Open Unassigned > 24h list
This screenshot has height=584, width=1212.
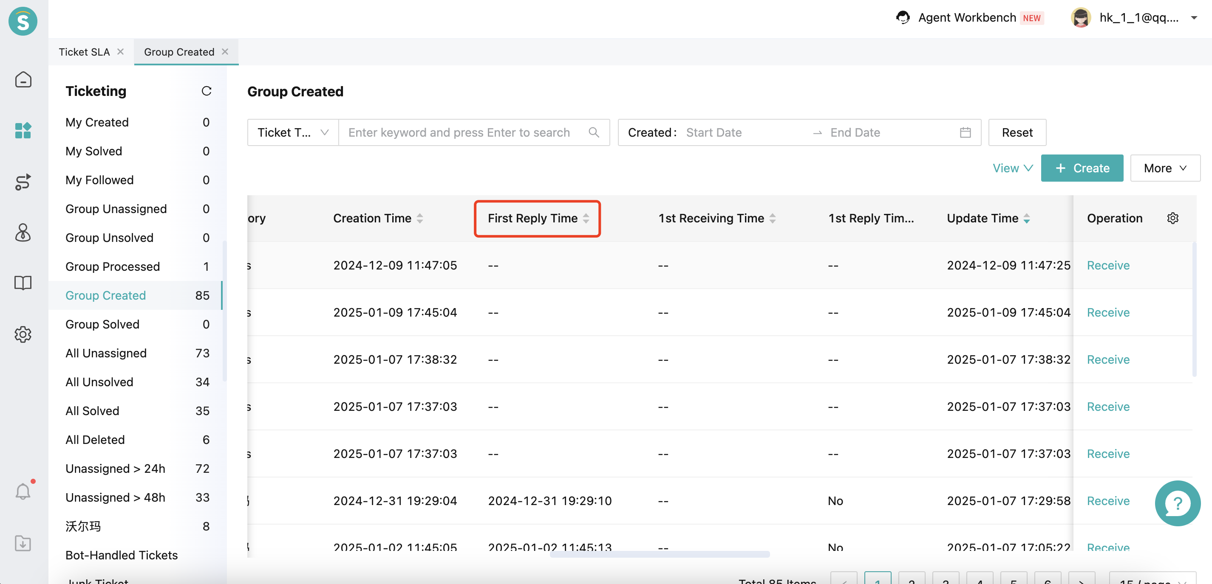click(137, 469)
